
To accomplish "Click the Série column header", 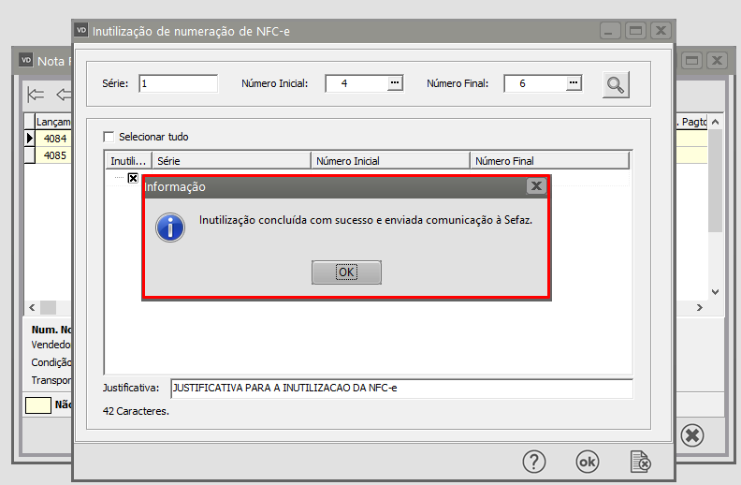I will pyautogui.click(x=231, y=161).
